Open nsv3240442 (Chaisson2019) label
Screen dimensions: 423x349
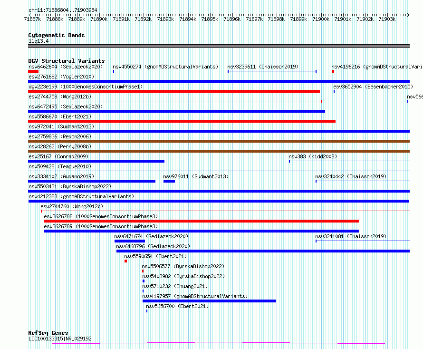click(351, 176)
